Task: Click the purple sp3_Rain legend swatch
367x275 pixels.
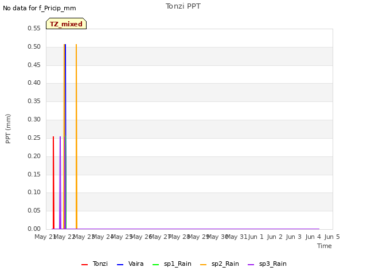Action: [x=251, y=265]
